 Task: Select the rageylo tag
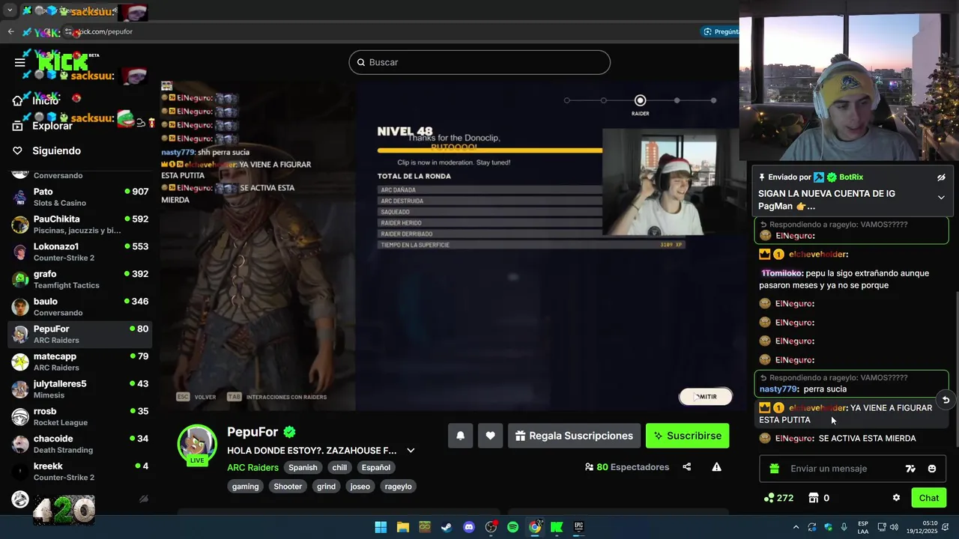pos(398,487)
